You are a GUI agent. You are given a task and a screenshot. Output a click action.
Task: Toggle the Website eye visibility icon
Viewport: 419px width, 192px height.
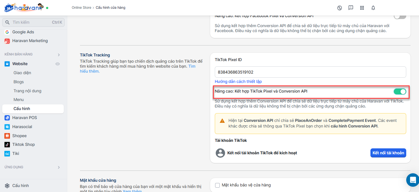tap(58, 64)
